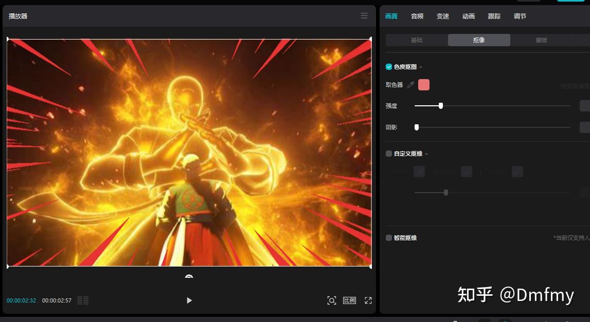Click the top-left corner handle of preview
Image resolution: width=590 pixels, height=322 pixels.
(x=8, y=39)
